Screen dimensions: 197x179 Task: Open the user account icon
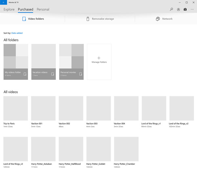pyautogui.click(x=178, y=10)
